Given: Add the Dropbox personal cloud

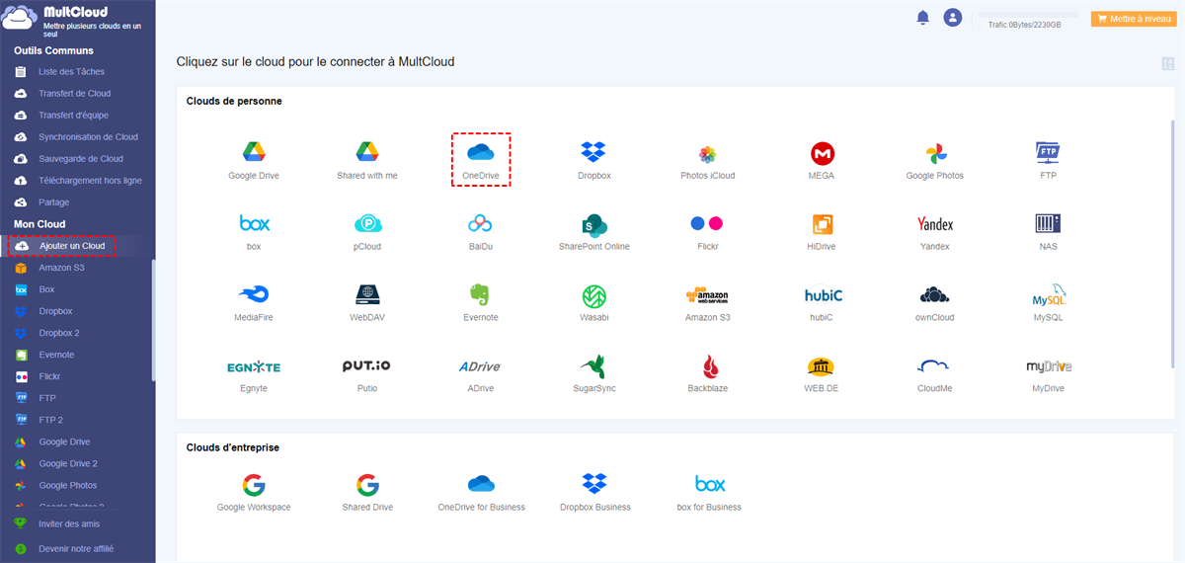Looking at the screenshot, I should 593,161.
